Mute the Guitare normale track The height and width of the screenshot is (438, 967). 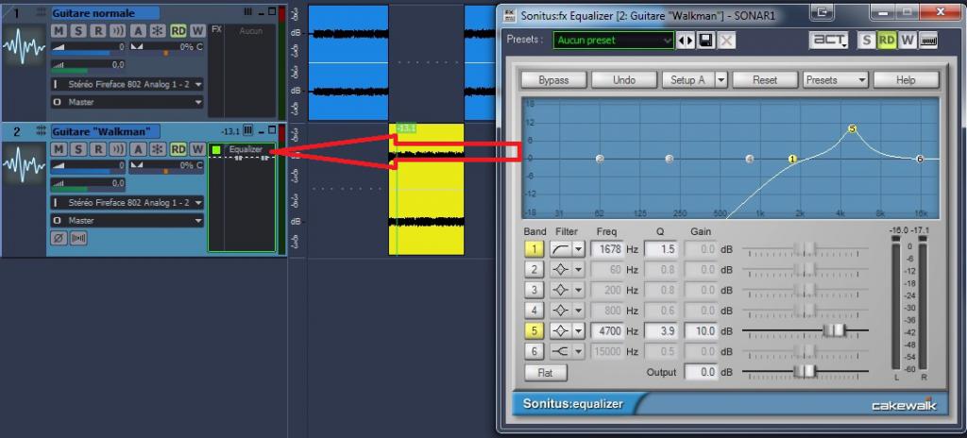tap(58, 31)
